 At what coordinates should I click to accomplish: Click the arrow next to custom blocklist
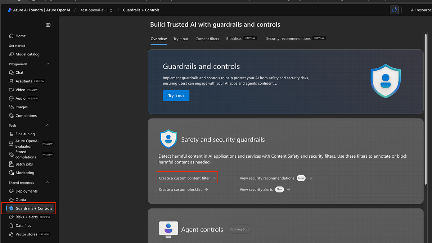(206, 189)
